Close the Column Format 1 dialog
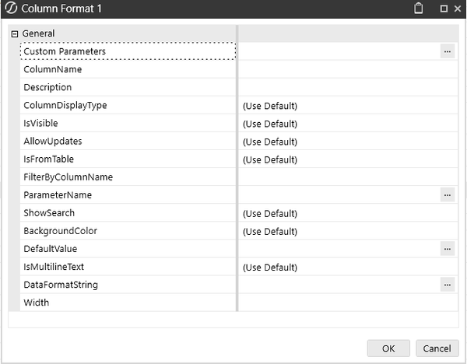The image size is (467, 364). [456, 9]
